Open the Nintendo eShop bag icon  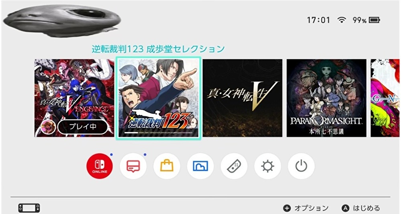(167, 166)
